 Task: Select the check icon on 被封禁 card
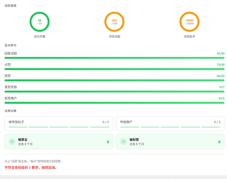(123, 141)
